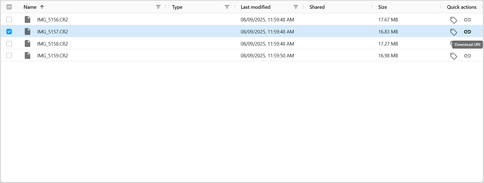Sort by the Type column header
This screenshot has height=183, width=484.
[177, 7]
